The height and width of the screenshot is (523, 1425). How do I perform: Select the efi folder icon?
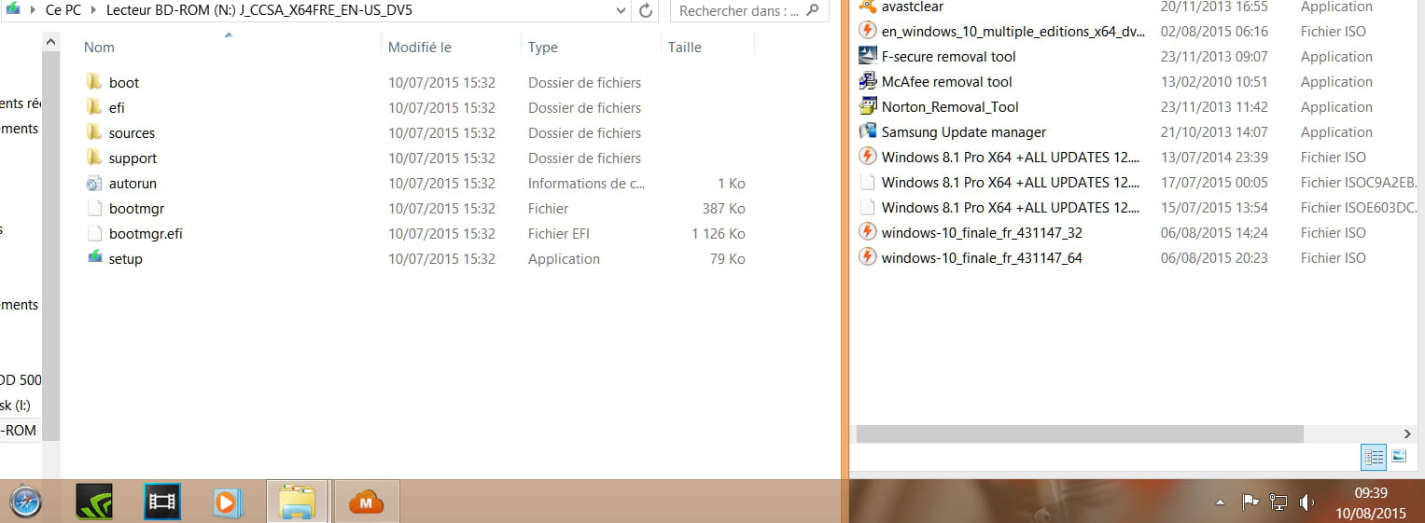[x=93, y=107]
